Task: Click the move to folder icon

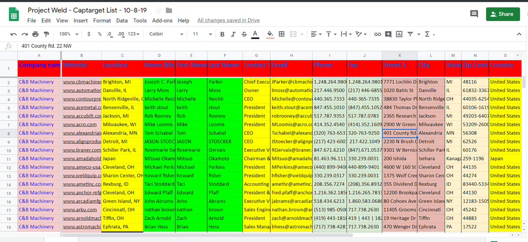Action: coord(169,10)
